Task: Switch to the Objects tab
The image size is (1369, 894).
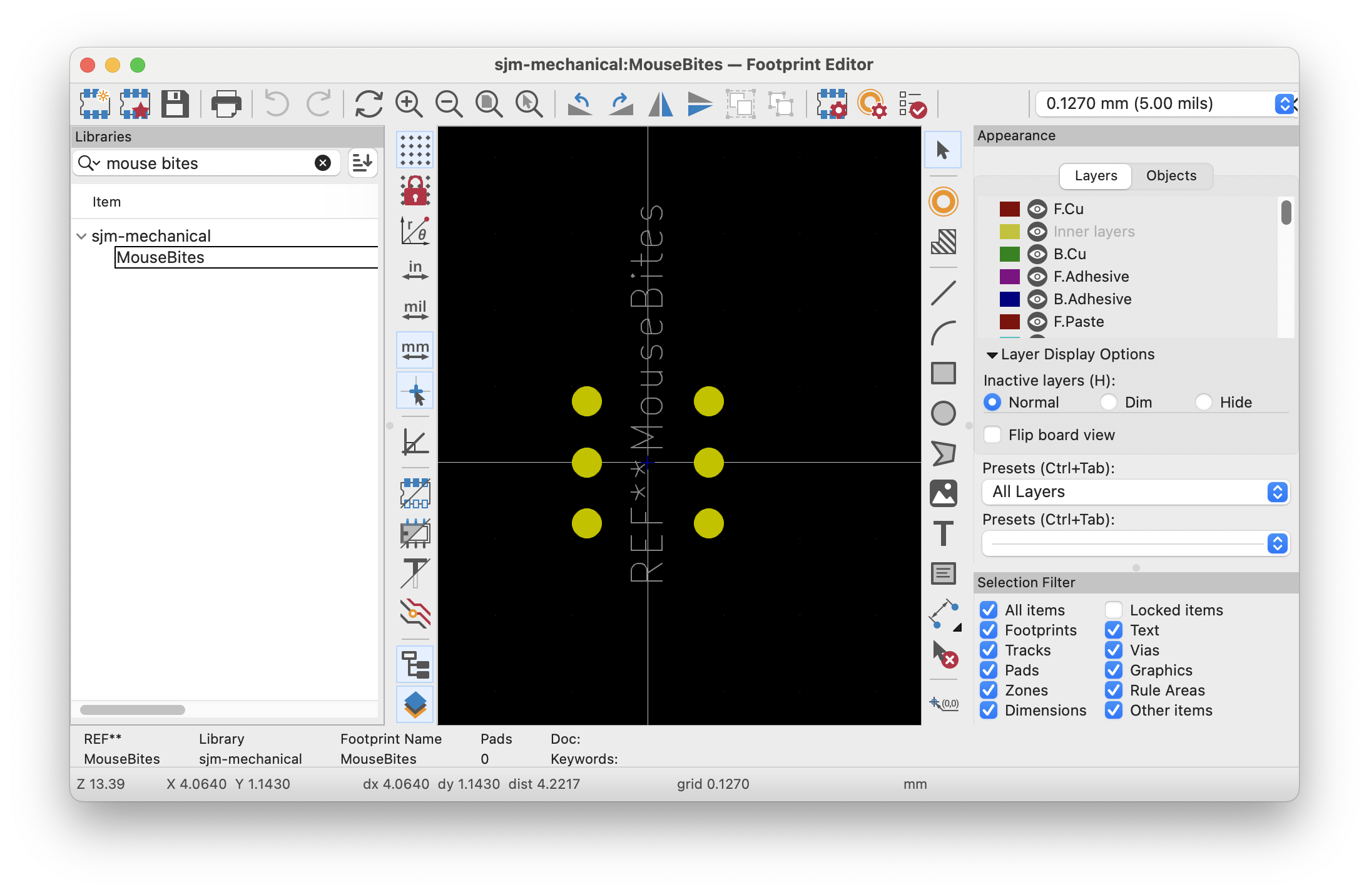Action: 1171,176
